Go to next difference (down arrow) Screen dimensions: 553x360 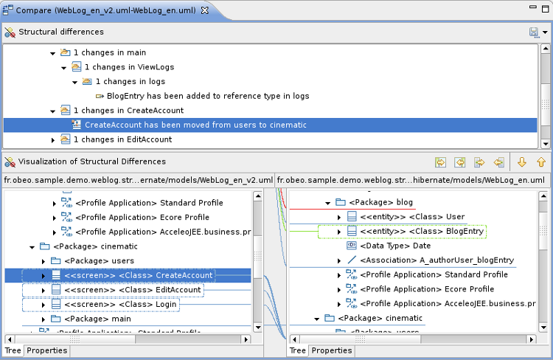tap(522, 162)
